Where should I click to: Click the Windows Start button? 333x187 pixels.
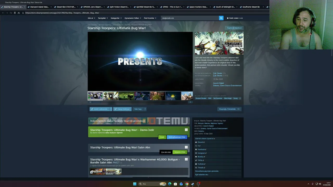(x=135, y=184)
